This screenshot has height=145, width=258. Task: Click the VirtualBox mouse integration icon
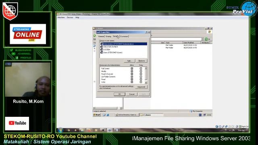tap(237, 126)
